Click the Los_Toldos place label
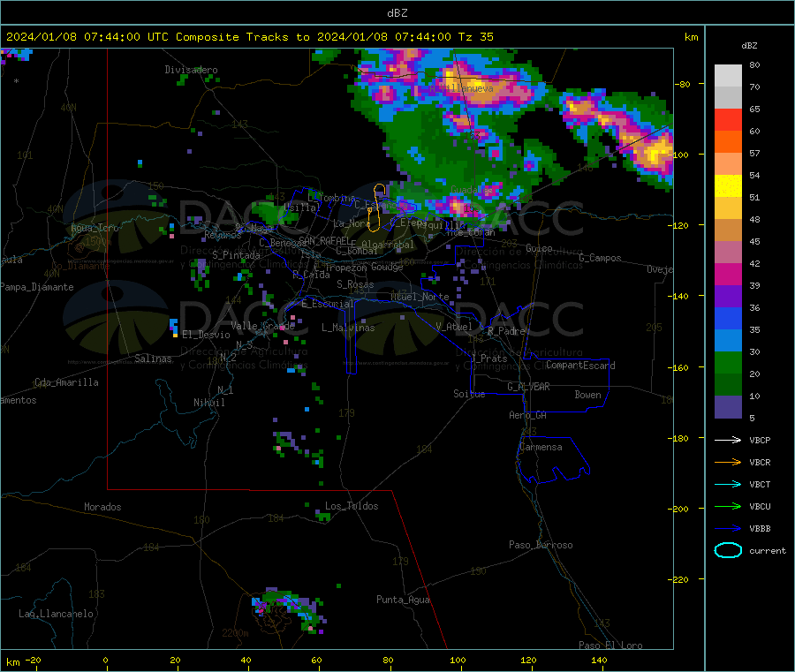 pos(352,506)
